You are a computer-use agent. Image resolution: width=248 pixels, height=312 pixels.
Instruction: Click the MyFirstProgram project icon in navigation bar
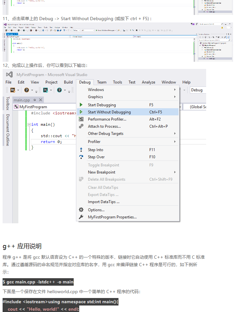tap(16, 107)
